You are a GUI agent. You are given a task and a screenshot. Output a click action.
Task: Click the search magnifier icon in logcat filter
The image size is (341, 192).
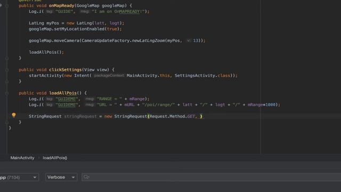[x=86, y=177]
